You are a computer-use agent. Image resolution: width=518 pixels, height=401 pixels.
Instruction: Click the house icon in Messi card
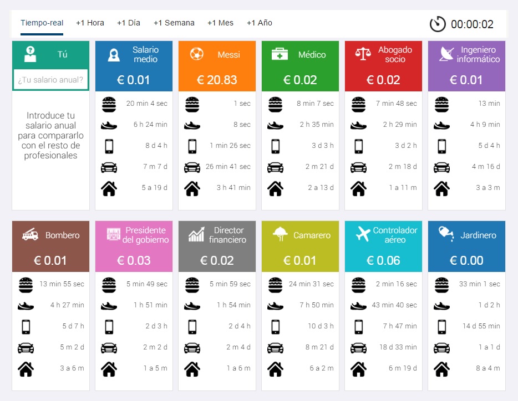click(x=192, y=188)
